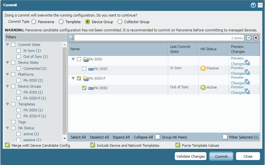265x165 pixels.
Task: Click the red X clear-filter icon
Action: tap(256, 38)
